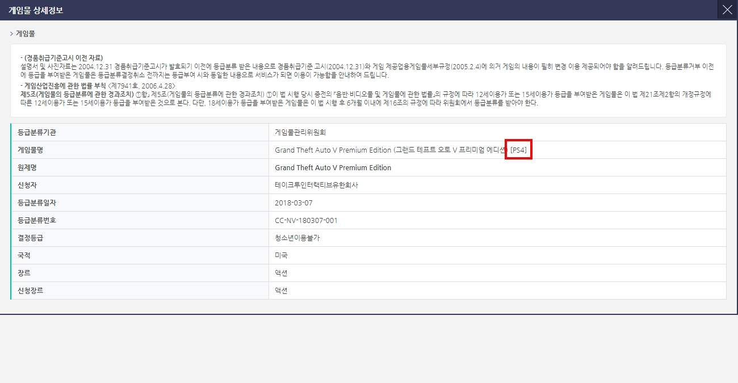The height and width of the screenshot is (383, 738).
Task: Select the 등급분류기관 row label
Action: (37, 133)
